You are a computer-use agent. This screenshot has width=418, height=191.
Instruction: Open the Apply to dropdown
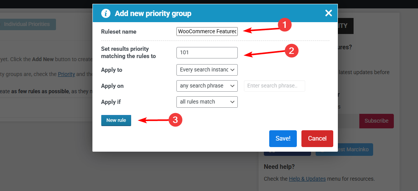(x=207, y=70)
